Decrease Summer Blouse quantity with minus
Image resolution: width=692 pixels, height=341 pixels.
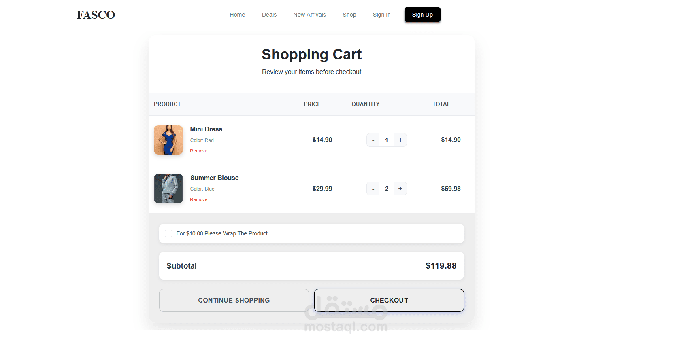pyautogui.click(x=373, y=189)
